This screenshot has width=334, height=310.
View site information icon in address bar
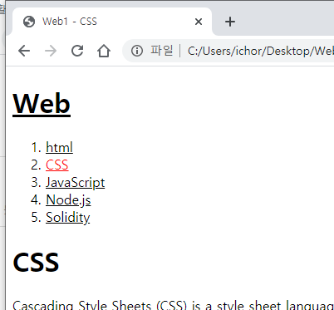pyautogui.click(x=137, y=51)
